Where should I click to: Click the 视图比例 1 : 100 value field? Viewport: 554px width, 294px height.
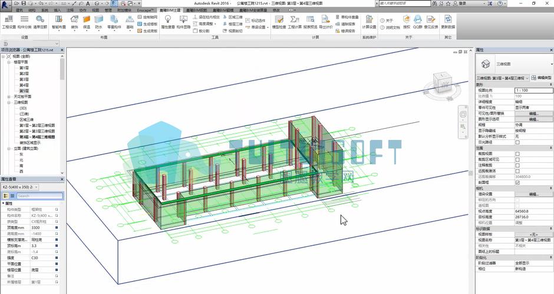coord(533,90)
